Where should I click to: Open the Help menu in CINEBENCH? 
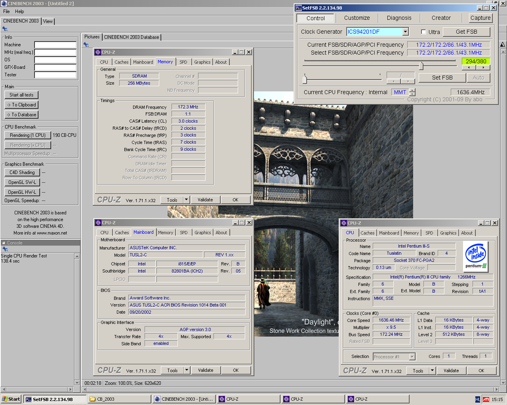[19, 11]
